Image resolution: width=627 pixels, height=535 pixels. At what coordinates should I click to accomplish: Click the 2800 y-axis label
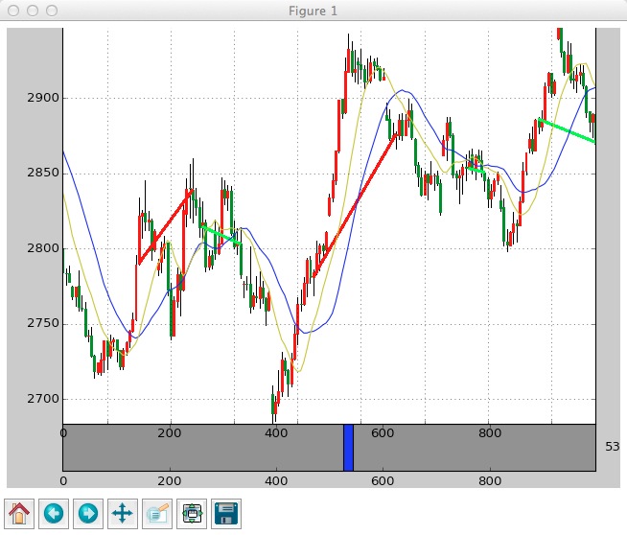coord(43,248)
